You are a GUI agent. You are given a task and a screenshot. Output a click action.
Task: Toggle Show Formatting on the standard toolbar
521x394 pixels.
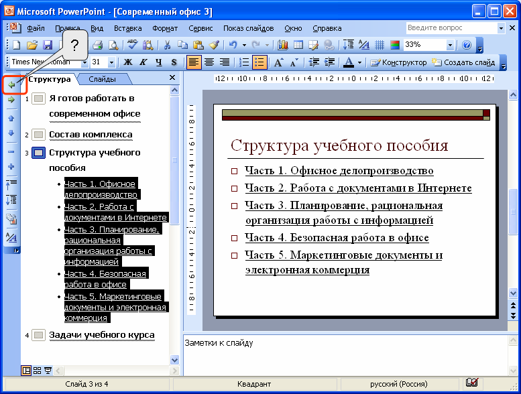pyautogui.click(x=364, y=45)
